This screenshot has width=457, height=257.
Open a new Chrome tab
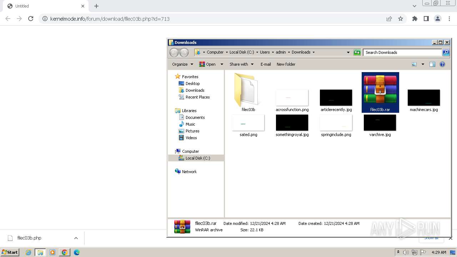point(96,6)
